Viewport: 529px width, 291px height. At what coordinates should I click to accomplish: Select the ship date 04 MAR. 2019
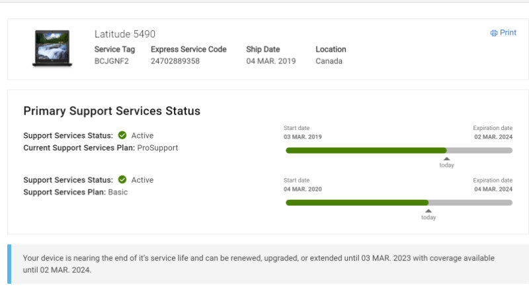click(x=271, y=61)
